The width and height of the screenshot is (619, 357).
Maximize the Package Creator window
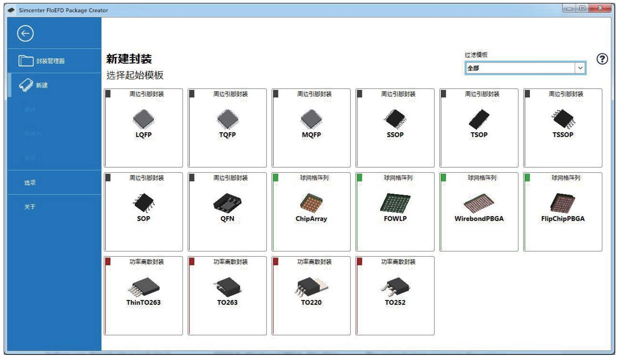click(x=582, y=8)
